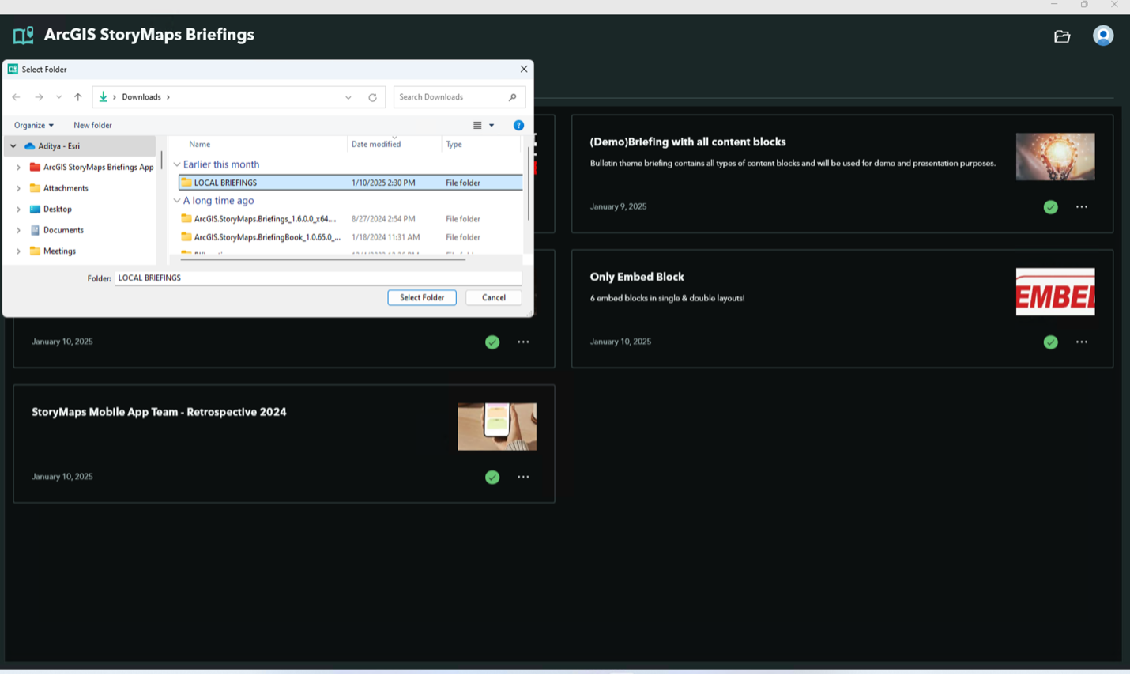Expand the Attachments tree folder

pyautogui.click(x=18, y=188)
